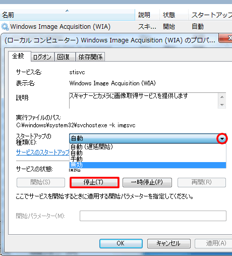Screen dimensions: 232x256
Task: Select 自動 (遅延開始) from the list
Action: coord(148,147)
